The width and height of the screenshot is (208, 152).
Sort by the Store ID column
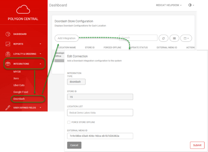[x=90, y=48]
